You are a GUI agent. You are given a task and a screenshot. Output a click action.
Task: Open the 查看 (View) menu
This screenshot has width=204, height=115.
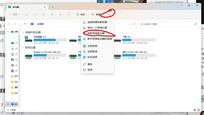(96, 14)
